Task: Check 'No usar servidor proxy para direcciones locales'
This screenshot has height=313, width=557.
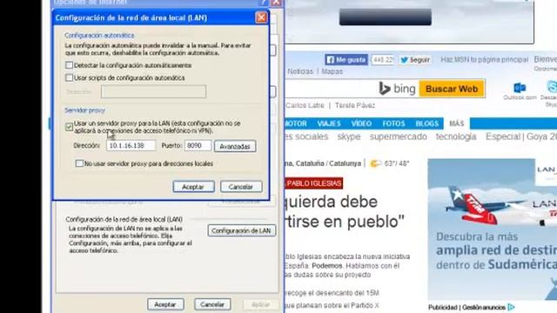Action: point(79,163)
